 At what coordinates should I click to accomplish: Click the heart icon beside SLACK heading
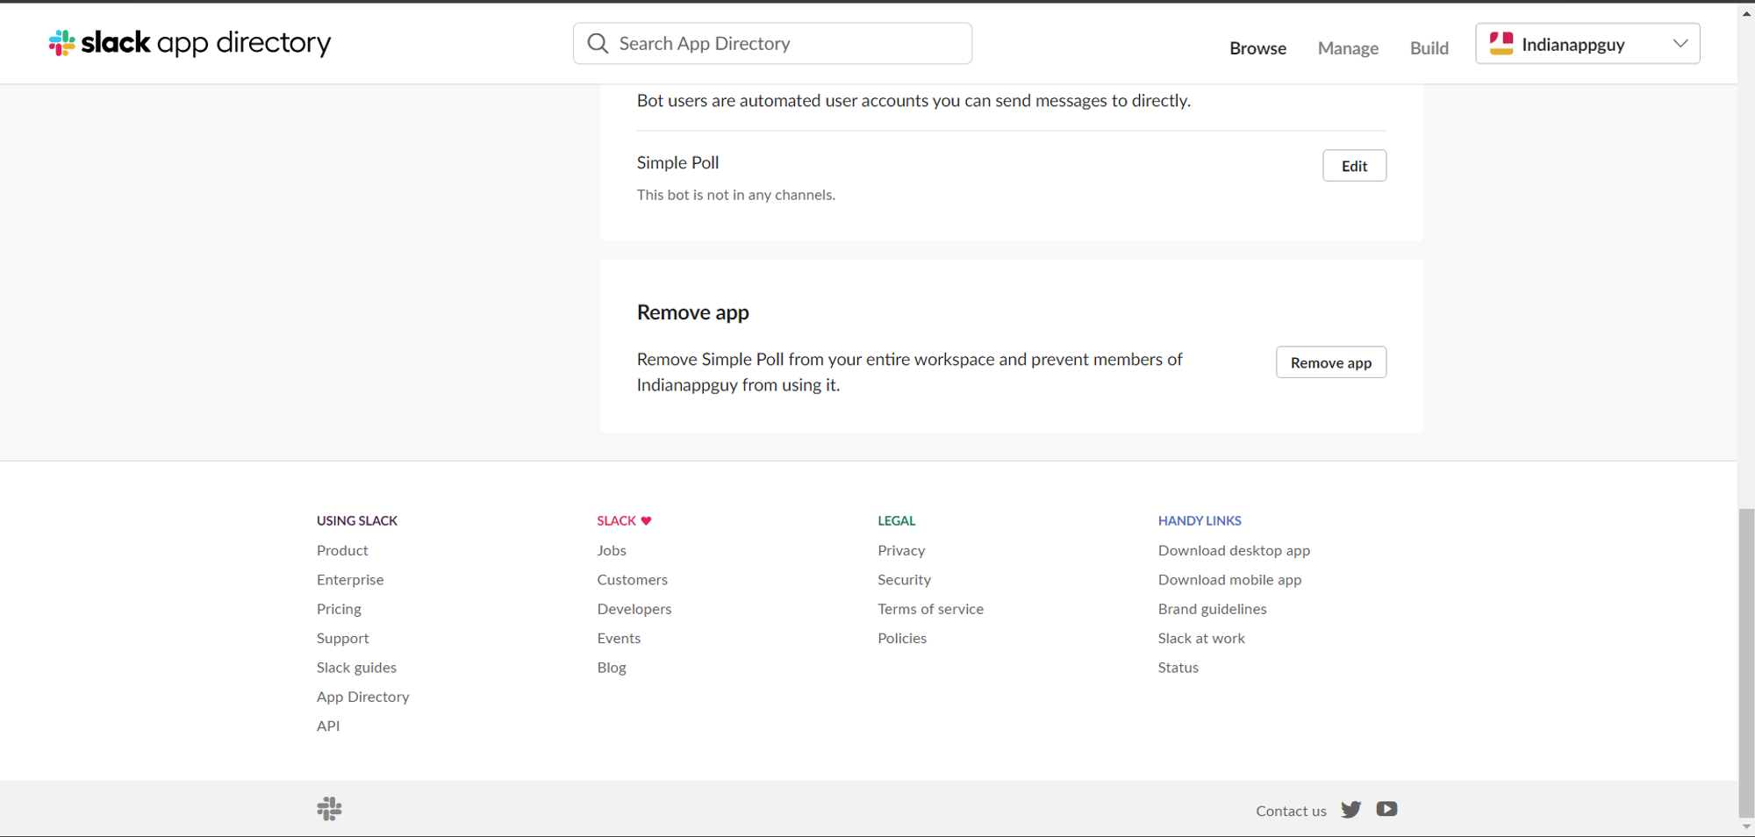pos(646,521)
